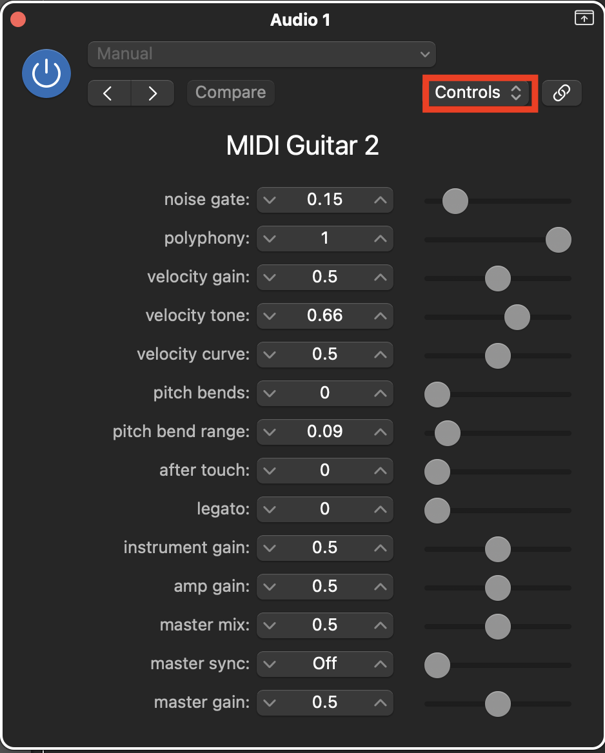
Task: Click the Compare button
Action: (x=230, y=93)
